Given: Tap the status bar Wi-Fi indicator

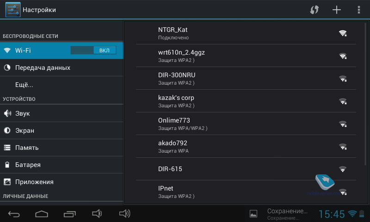Looking at the screenshot, I should coord(352,214).
